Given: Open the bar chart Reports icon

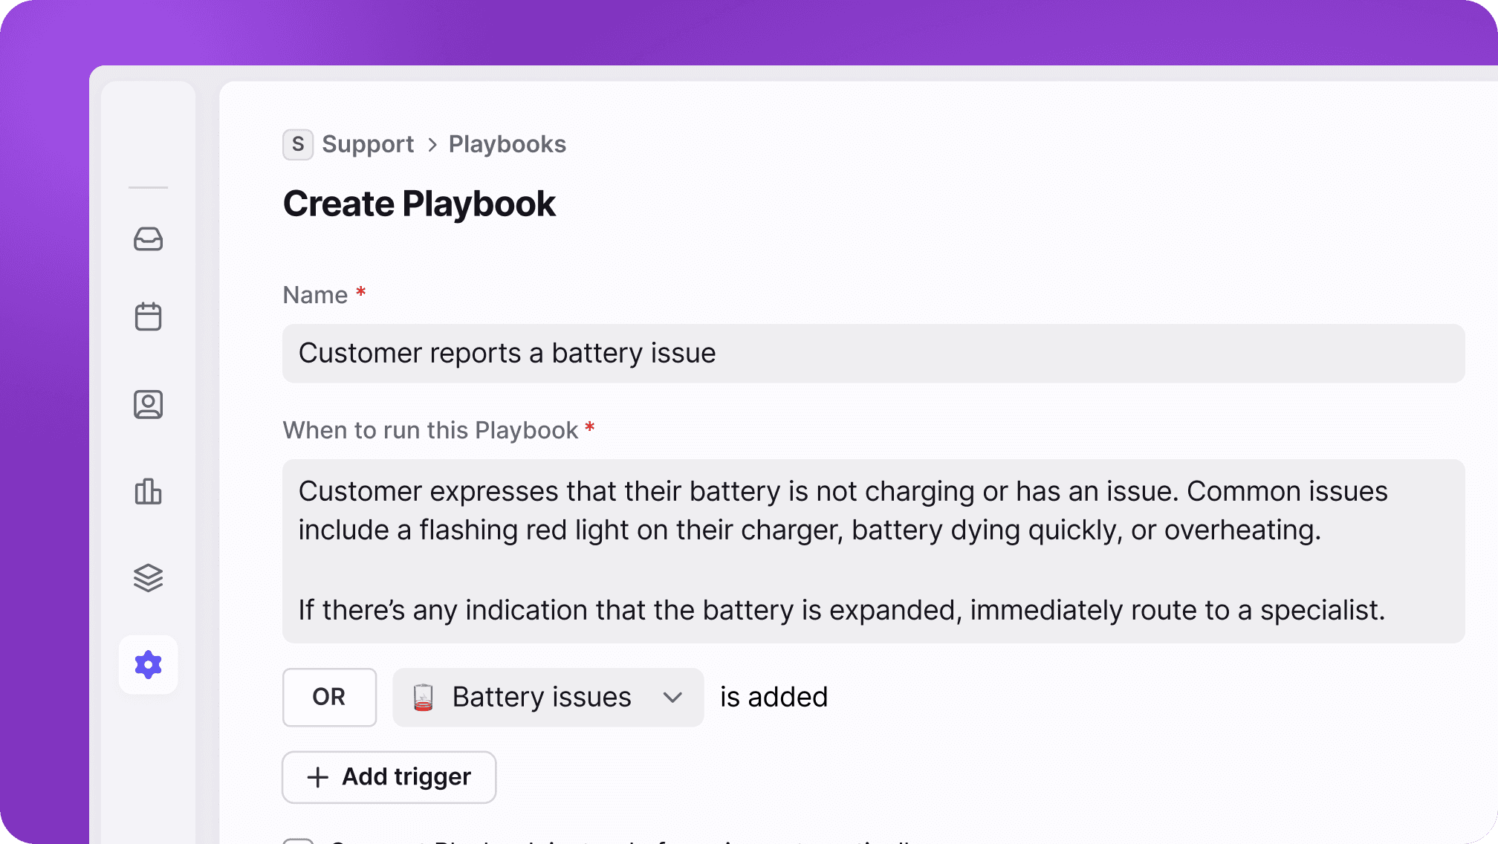Looking at the screenshot, I should [148, 491].
